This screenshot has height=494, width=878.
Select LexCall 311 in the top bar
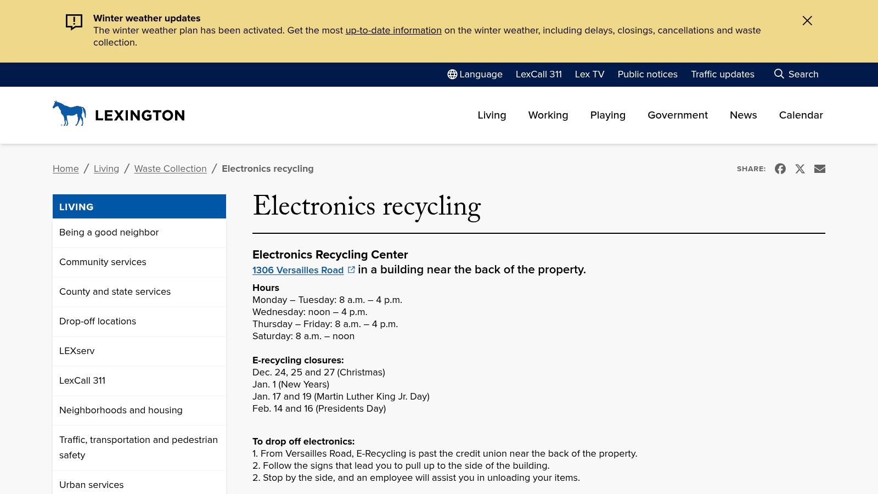pos(539,74)
